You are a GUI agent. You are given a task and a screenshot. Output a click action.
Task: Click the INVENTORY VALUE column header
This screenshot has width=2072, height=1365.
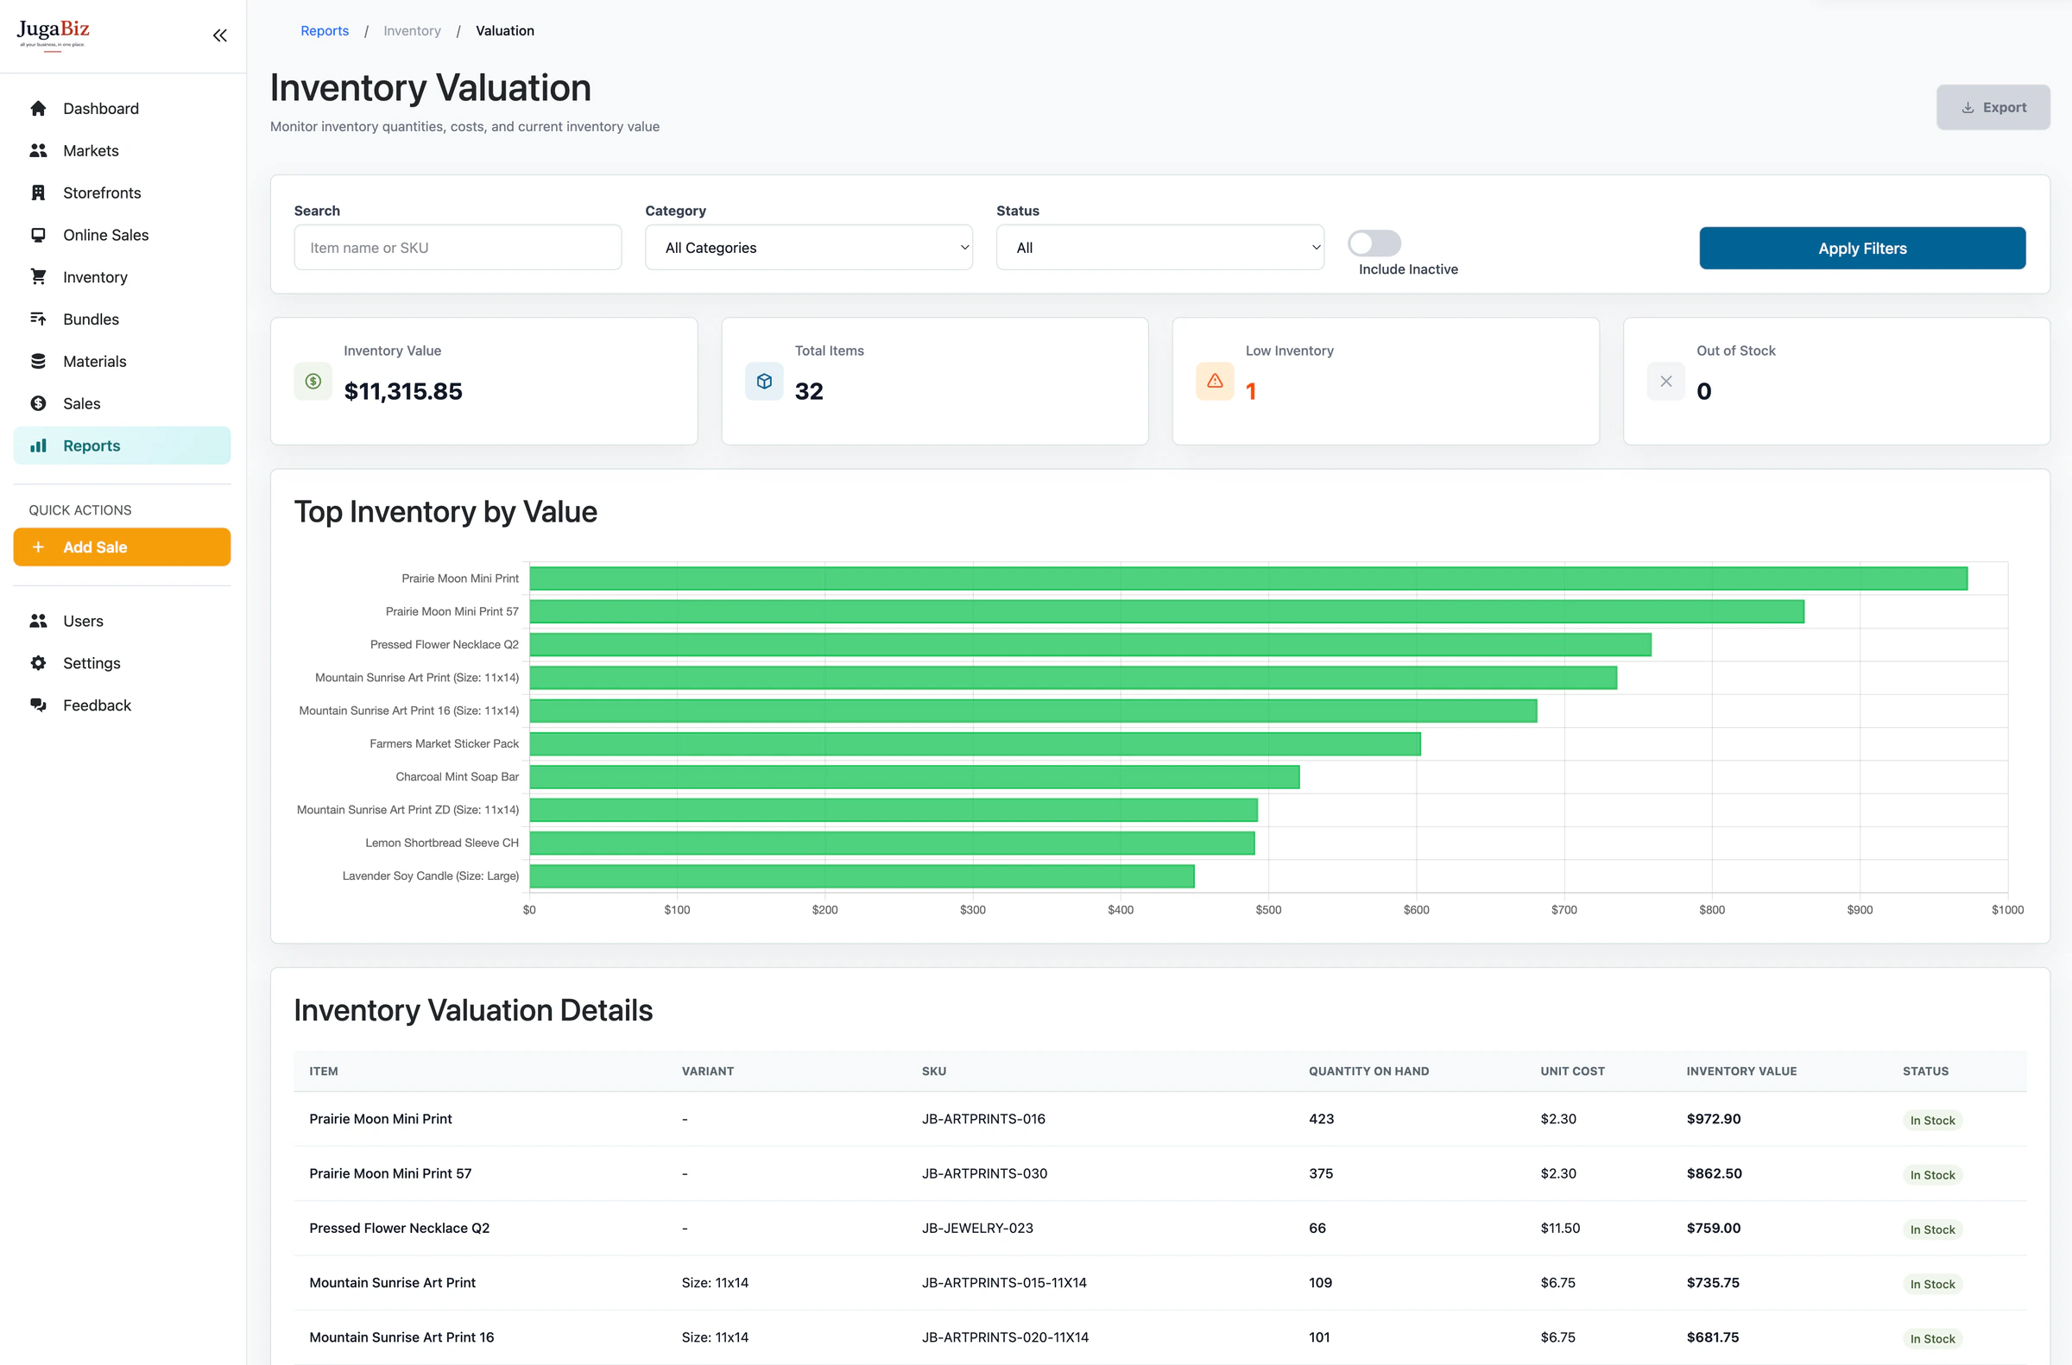coord(1741,1071)
